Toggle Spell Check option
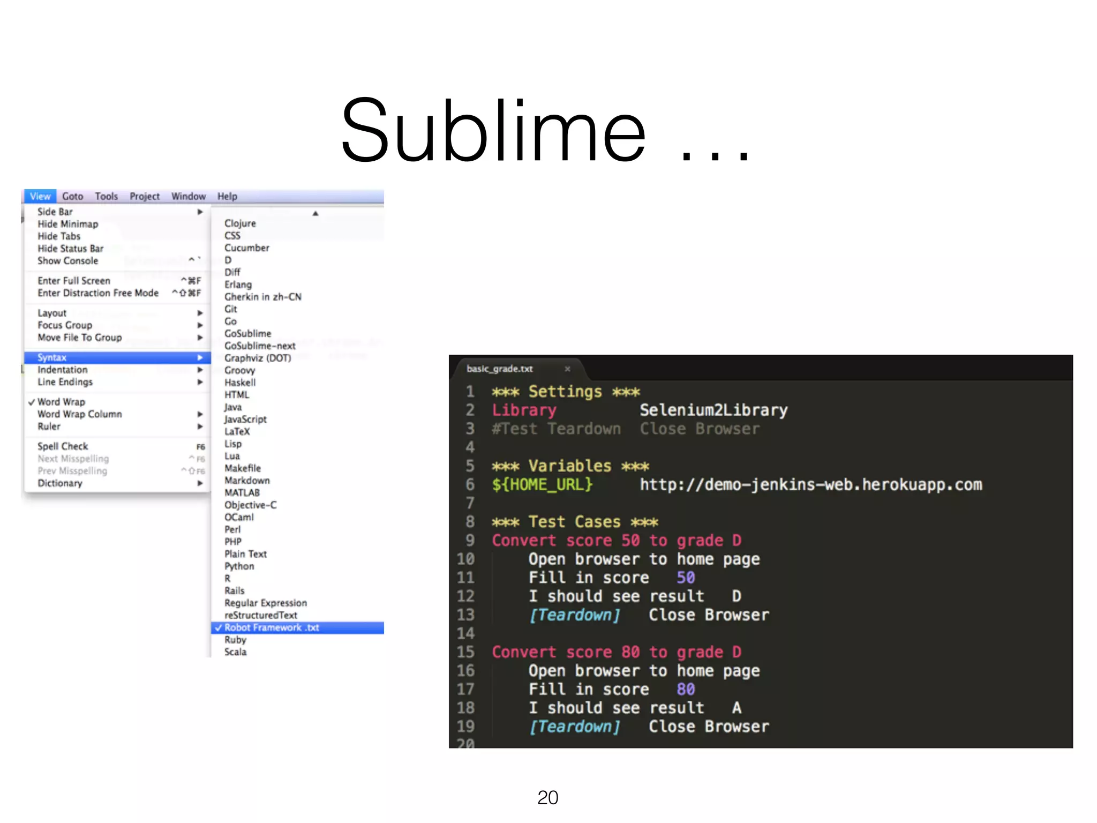 click(x=63, y=446)
